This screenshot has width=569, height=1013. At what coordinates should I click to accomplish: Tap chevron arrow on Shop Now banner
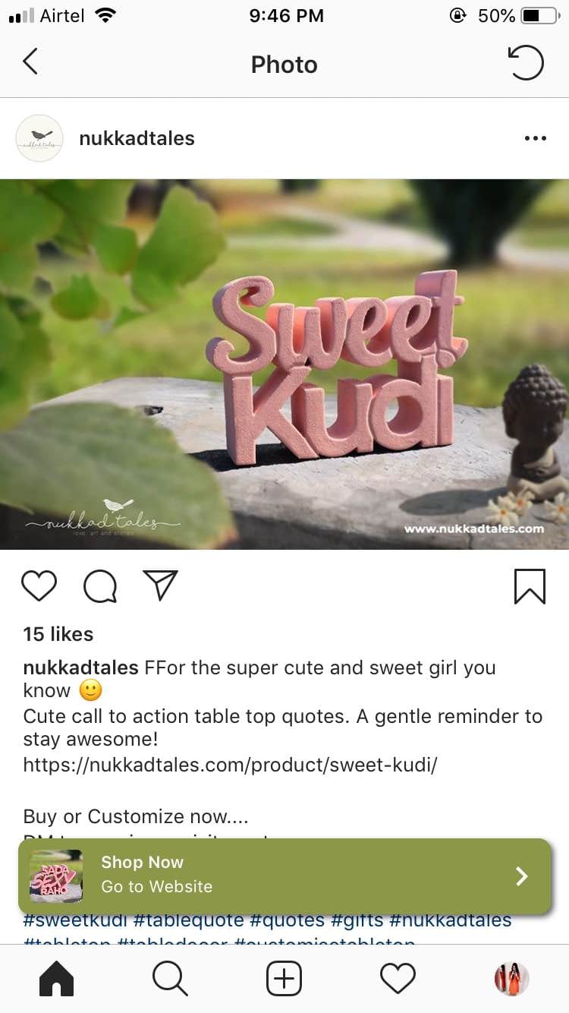click(x=521, y=876)
